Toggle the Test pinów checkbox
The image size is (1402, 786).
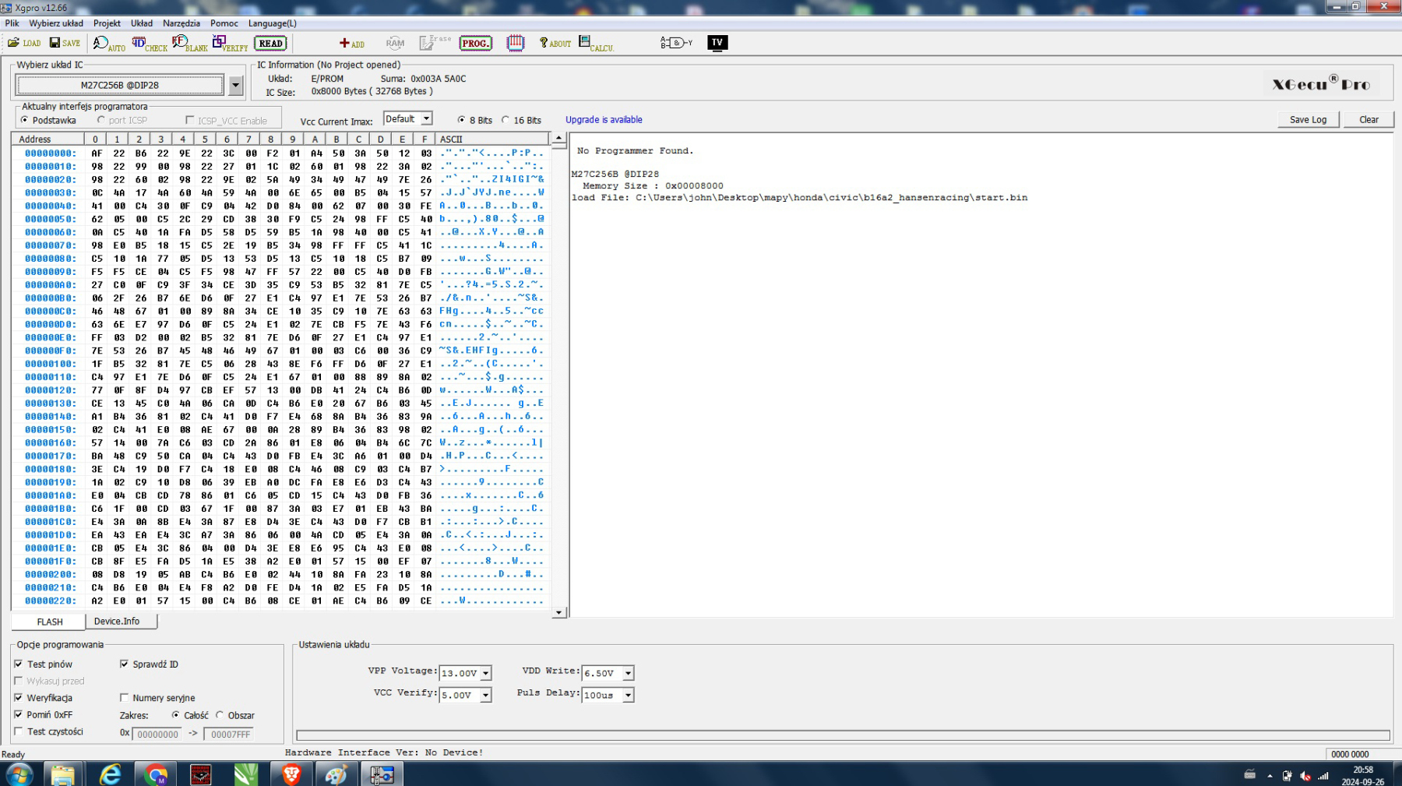19,664
